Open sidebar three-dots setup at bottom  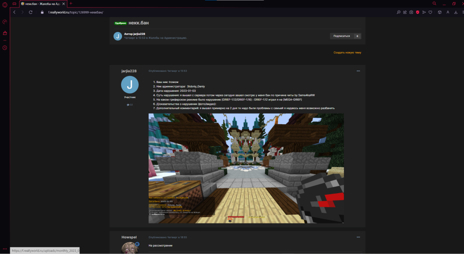pyautogui.click(x=5, y=249)
